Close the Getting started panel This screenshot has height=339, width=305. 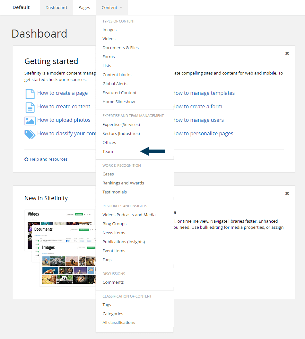click(x=287, y=53)
